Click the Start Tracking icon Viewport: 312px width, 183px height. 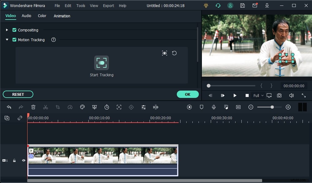coord(102,63)
